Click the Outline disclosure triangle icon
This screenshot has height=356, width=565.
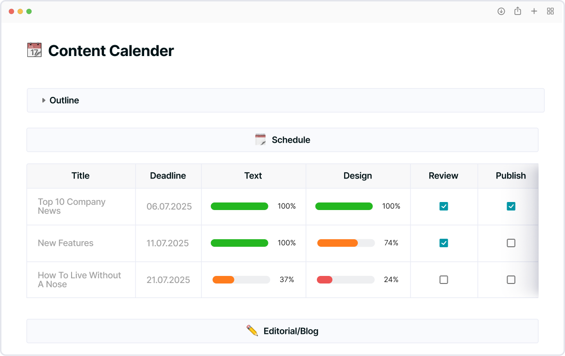click(x=44, y=100)
